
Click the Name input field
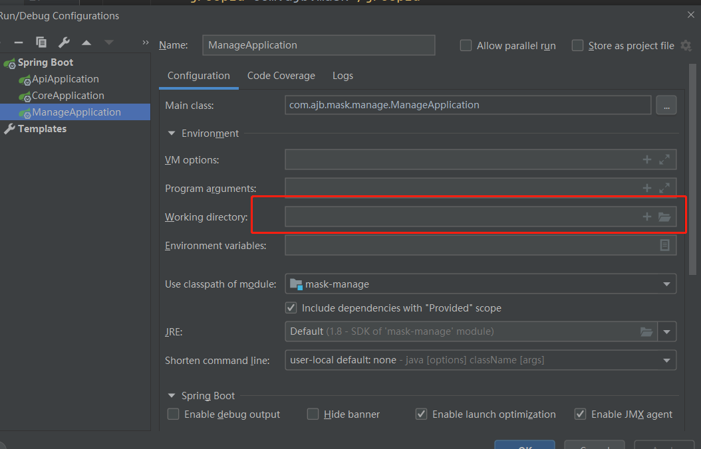319,45
